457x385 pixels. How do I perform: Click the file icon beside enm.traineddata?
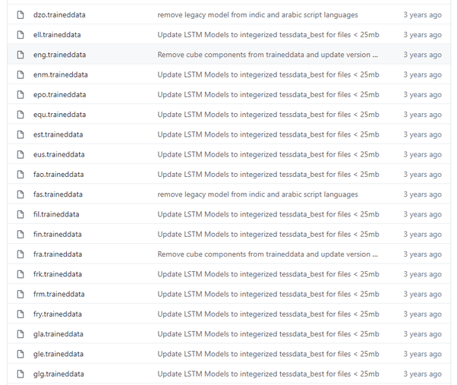coord(20,74)
